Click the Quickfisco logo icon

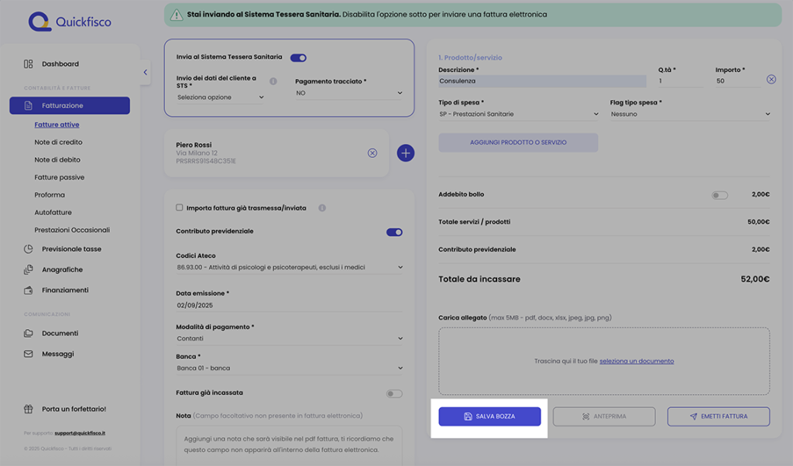pos(39,22)
